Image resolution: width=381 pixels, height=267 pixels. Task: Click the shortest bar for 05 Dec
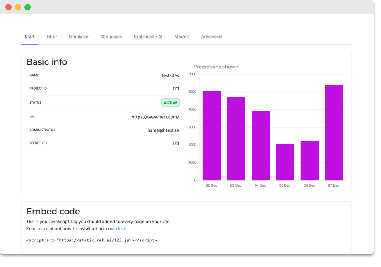(x=285, y=162)
